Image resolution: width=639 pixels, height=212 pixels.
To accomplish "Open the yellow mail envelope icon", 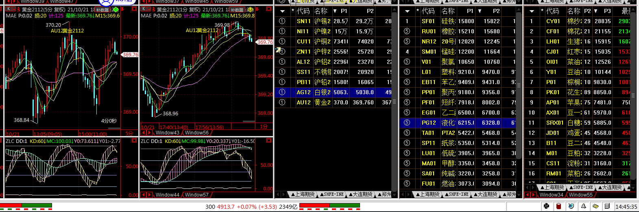I will pyautogui.click(x=595, y=206).
